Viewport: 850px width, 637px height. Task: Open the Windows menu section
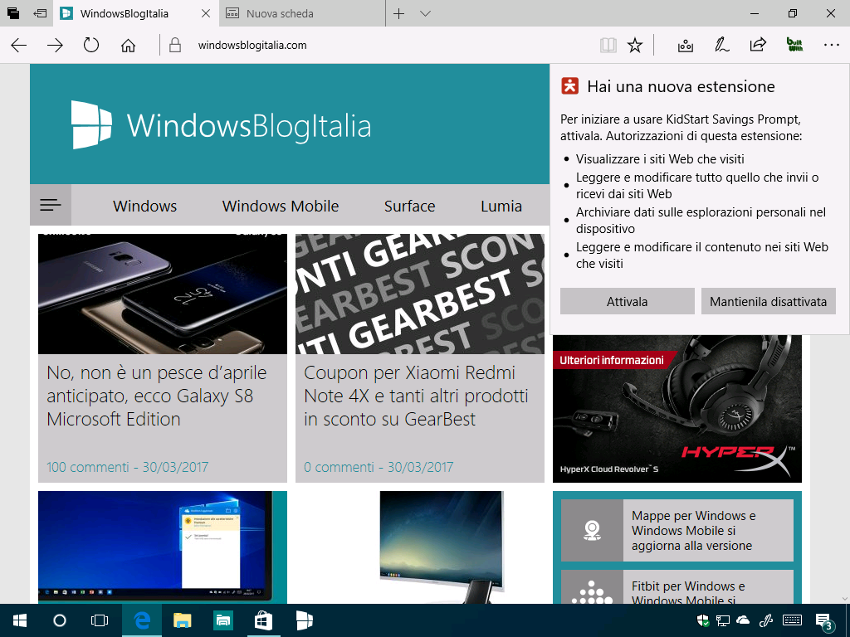[x=144, y=206]
